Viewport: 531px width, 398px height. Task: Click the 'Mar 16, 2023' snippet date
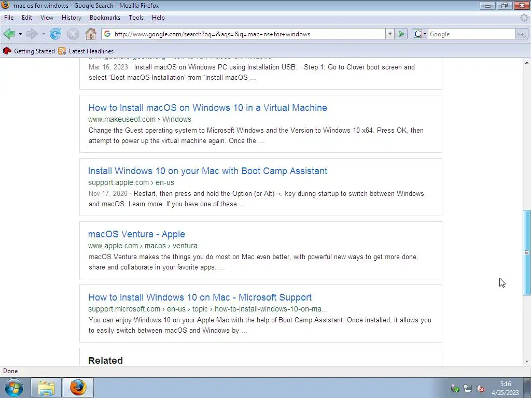[108, 67]
